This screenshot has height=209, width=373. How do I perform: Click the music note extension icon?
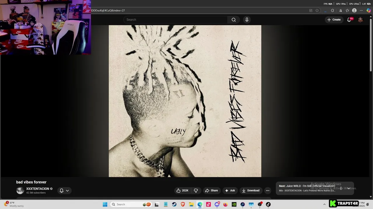click(x=340, y=10)
